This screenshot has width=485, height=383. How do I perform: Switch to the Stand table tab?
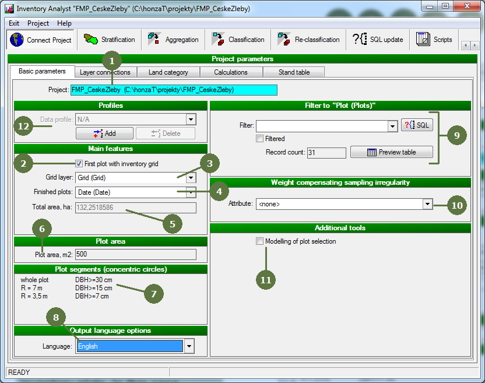(294, 72)
